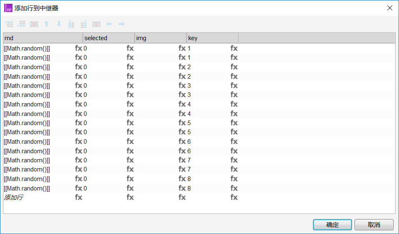
Task: Click the delete row toolbar icon
Action: tap(34, 24)
